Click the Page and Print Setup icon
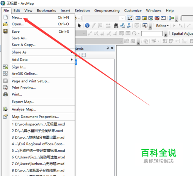This screenshot has width=193, height=176. click(5, 81)
